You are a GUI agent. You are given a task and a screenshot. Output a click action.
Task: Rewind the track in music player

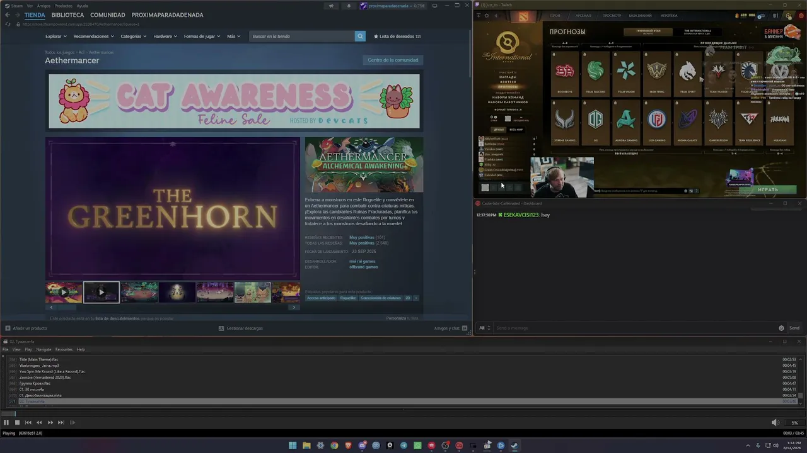39,423
